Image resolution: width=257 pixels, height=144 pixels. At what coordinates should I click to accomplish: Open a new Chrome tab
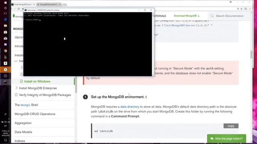[x=65, y=4]
